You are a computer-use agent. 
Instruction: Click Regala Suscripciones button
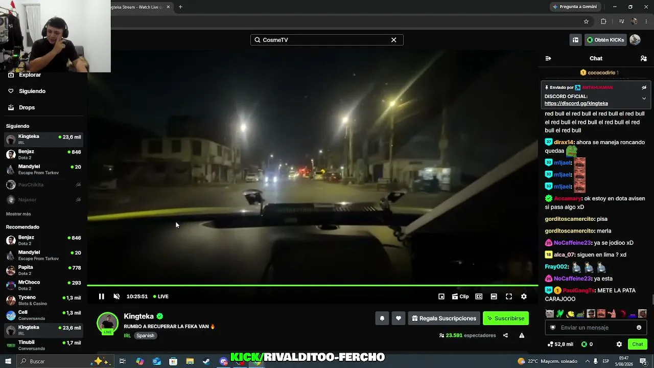point(444,318)
